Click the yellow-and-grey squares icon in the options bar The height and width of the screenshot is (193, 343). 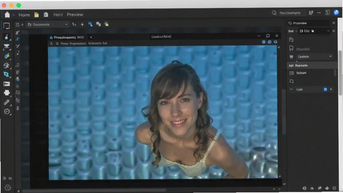tap(99, 24)
